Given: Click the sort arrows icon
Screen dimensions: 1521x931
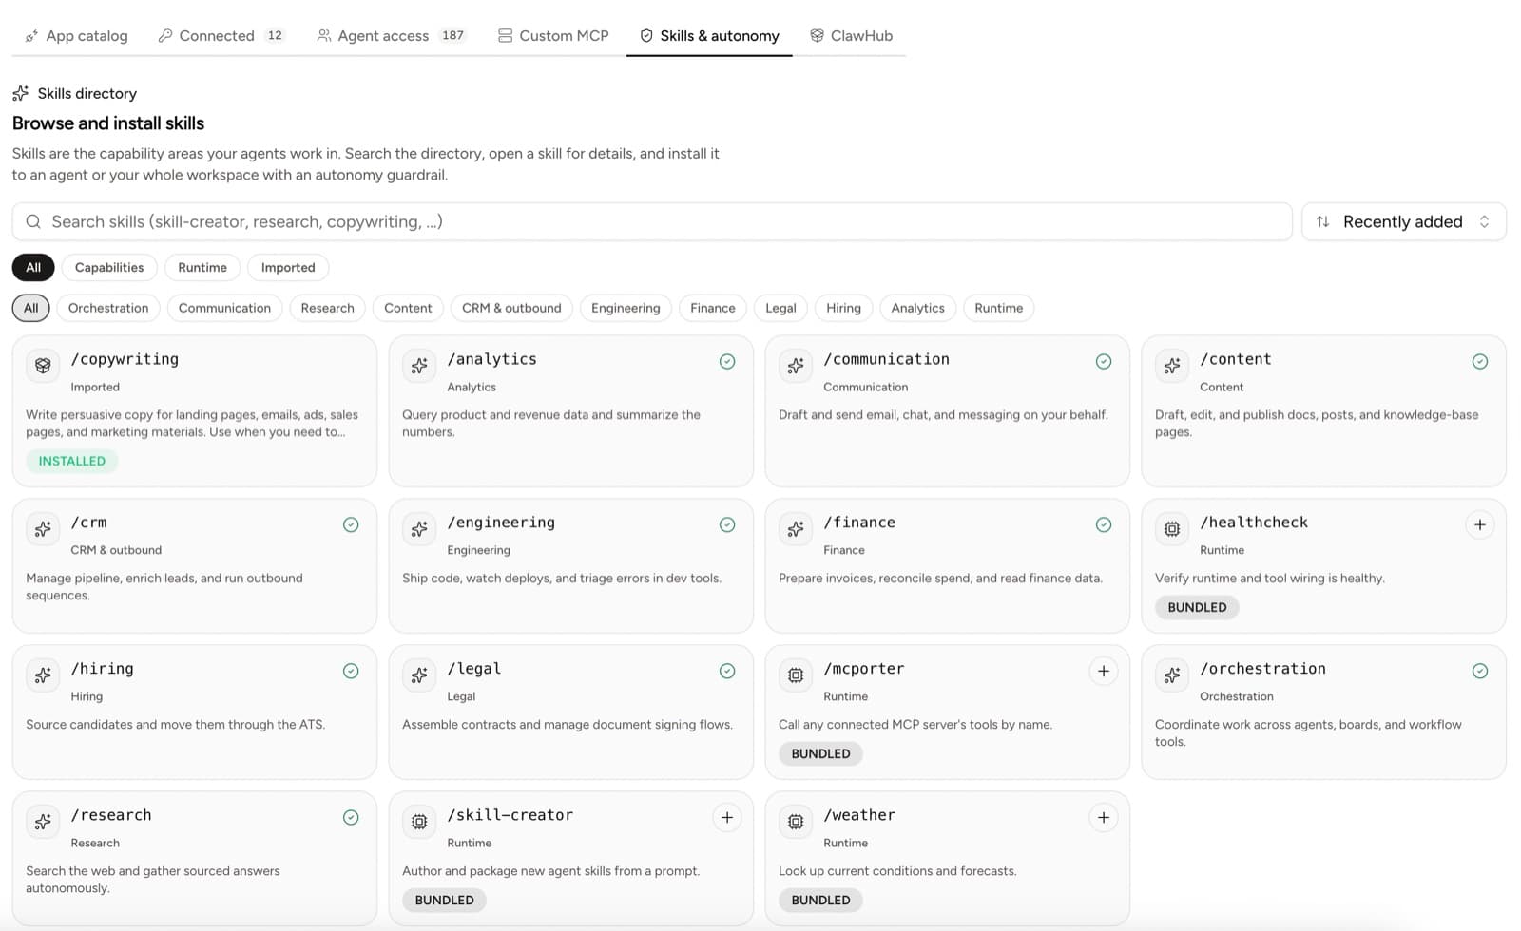Looking at the screenshot, I should pyautogui.click(x=1322, y=221).
